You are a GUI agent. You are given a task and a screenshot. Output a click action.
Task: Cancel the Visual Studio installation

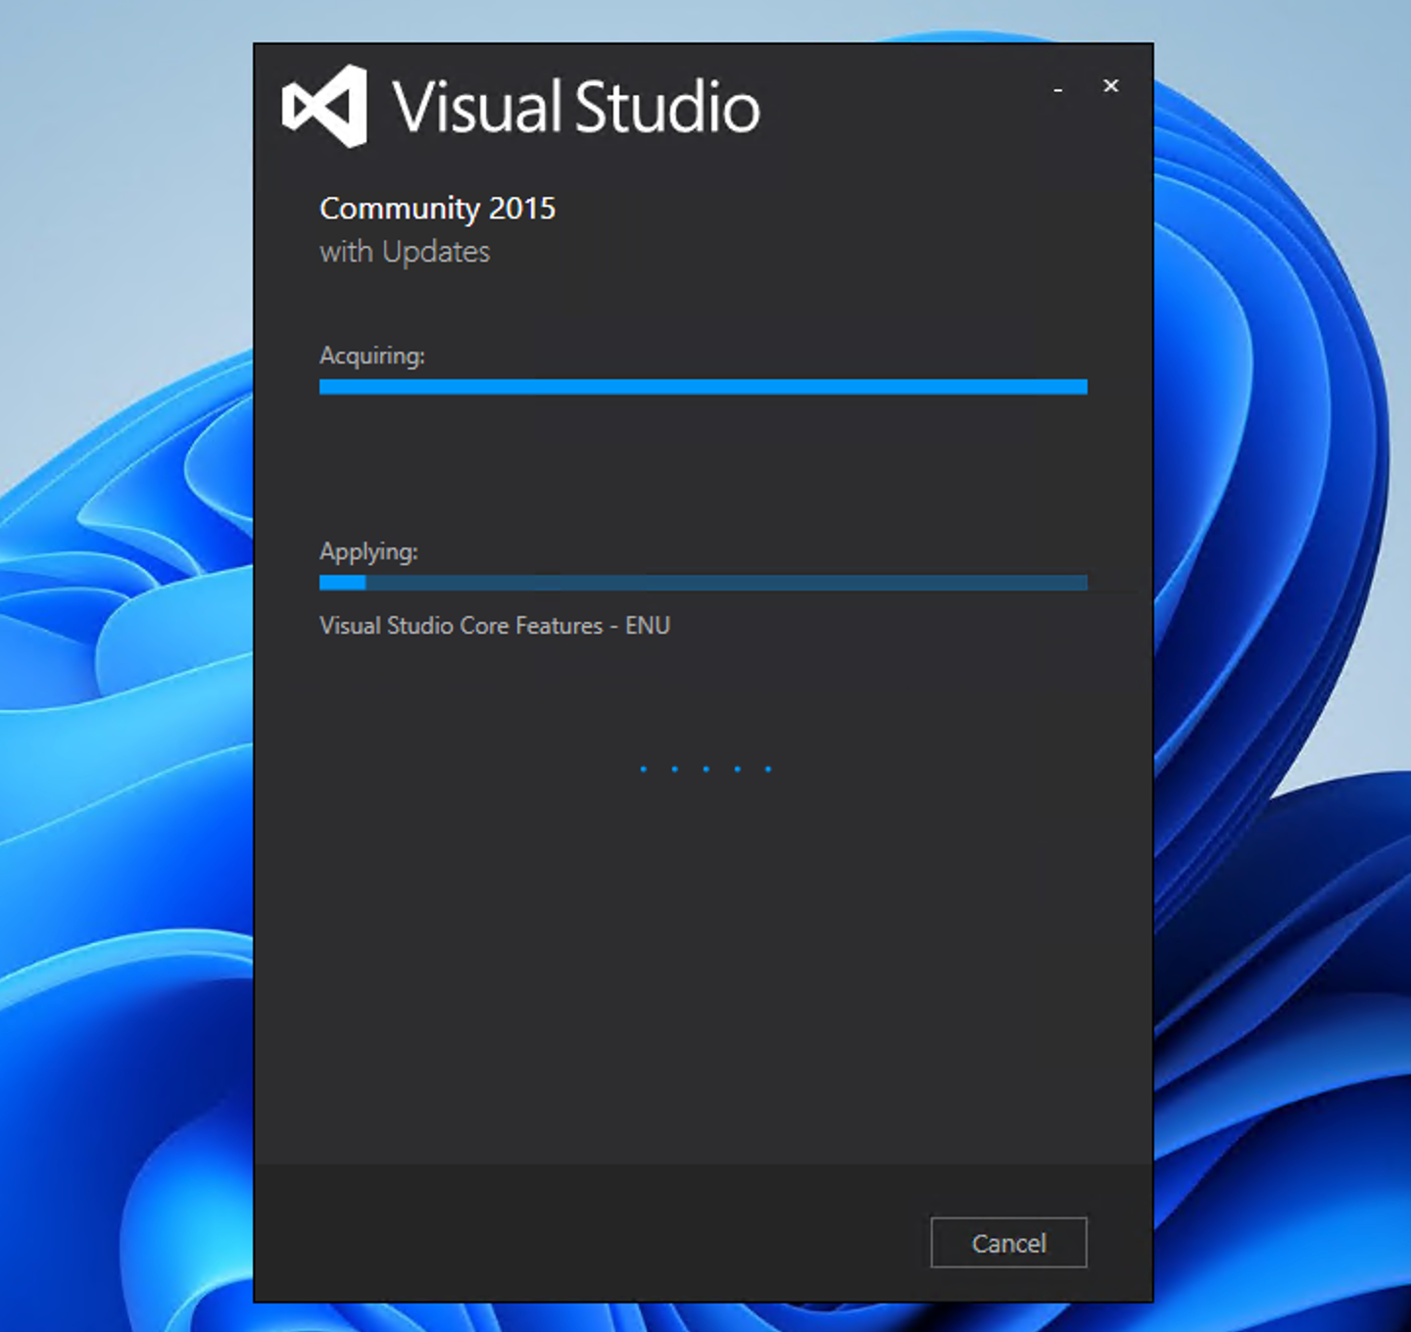pos(1008,1242)
